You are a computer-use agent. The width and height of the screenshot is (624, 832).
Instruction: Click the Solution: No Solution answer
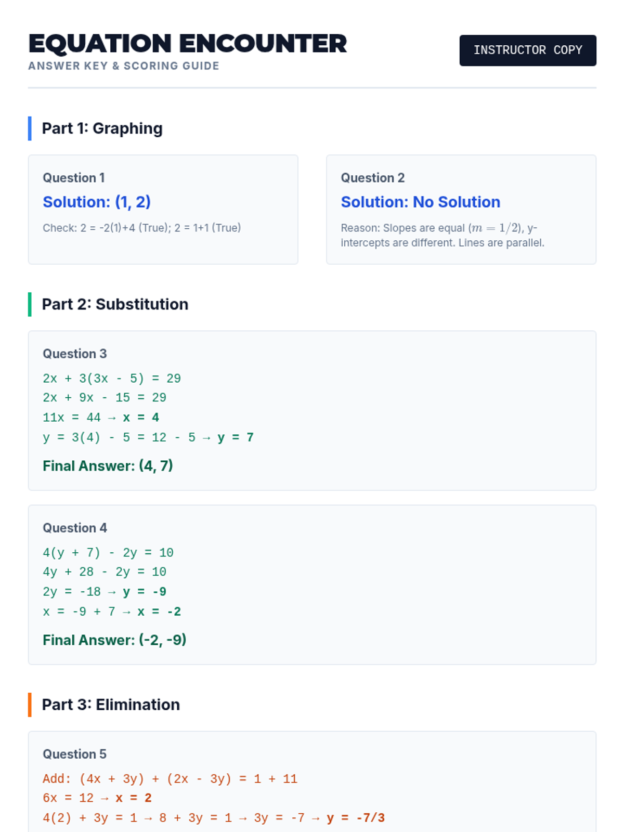420,202
